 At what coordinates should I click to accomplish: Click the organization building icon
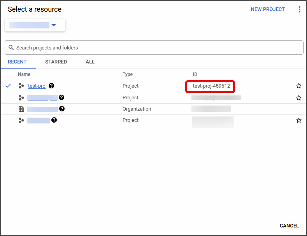(21, 109)
